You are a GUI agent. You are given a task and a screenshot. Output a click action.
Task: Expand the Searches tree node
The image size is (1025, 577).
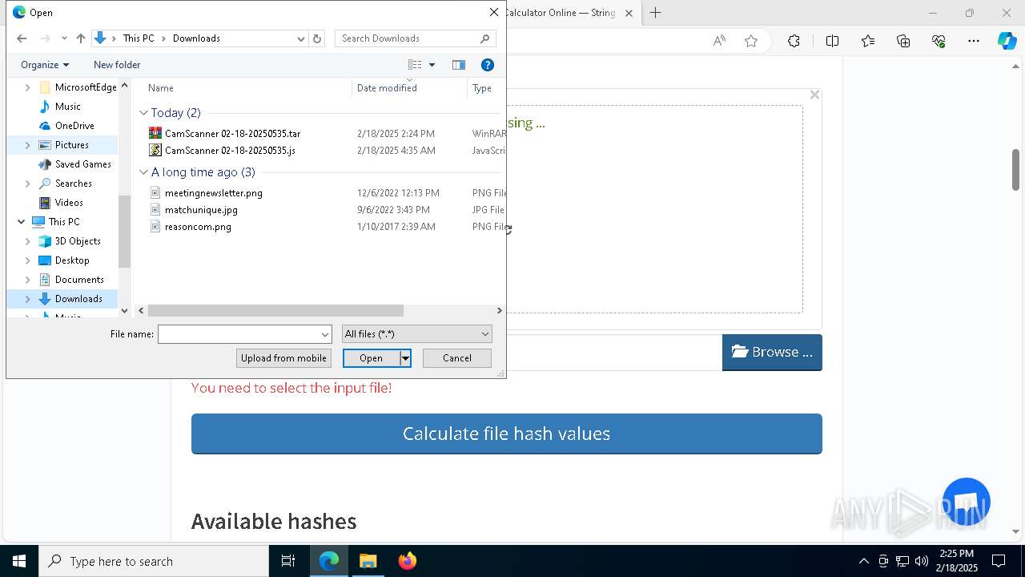point(28,184)
